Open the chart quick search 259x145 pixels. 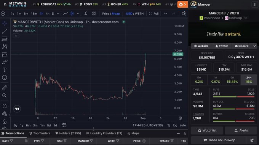point(184,14)
